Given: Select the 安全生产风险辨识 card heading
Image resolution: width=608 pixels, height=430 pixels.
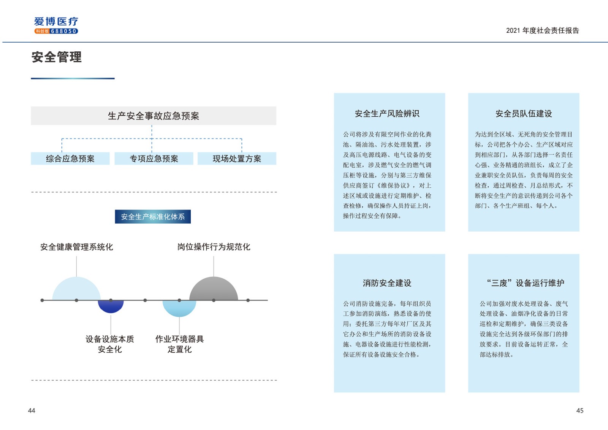Looking at the screenshot, I should click(387, 114).
